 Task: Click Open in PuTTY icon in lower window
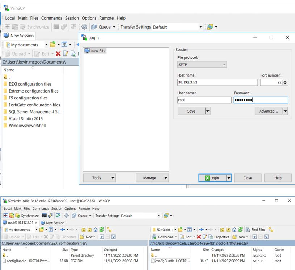tap(50, 216)
